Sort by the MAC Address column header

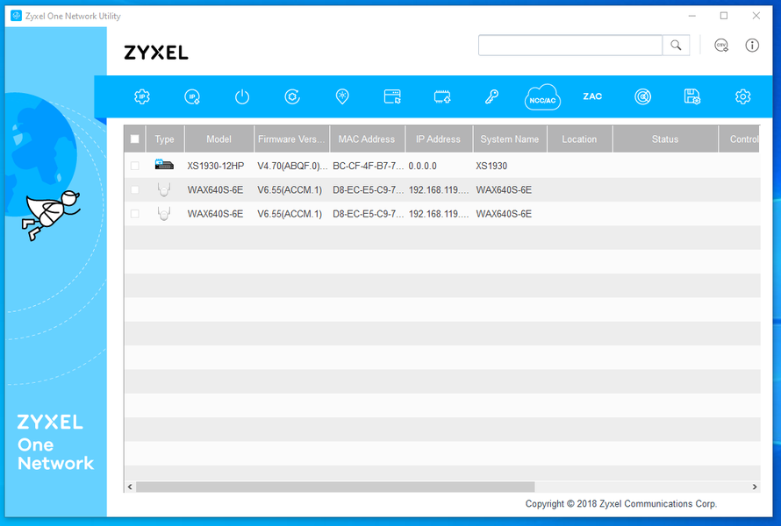pyautogui.click(x=367, y=139)
